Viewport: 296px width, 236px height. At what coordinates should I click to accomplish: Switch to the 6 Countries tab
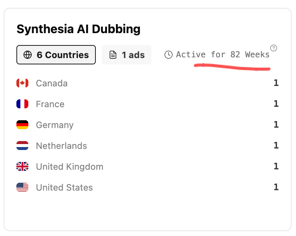pos(56,55)
